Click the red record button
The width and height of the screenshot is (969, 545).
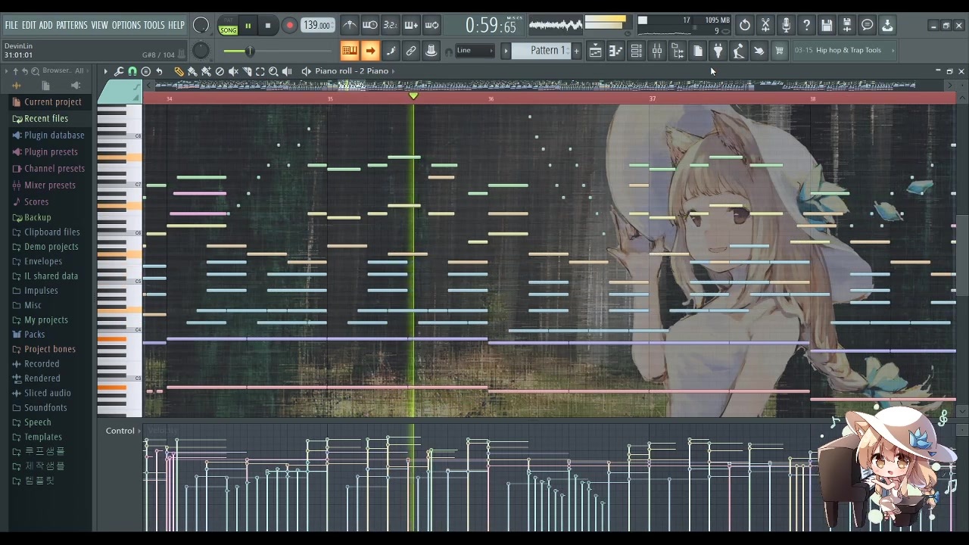[289, 26]
